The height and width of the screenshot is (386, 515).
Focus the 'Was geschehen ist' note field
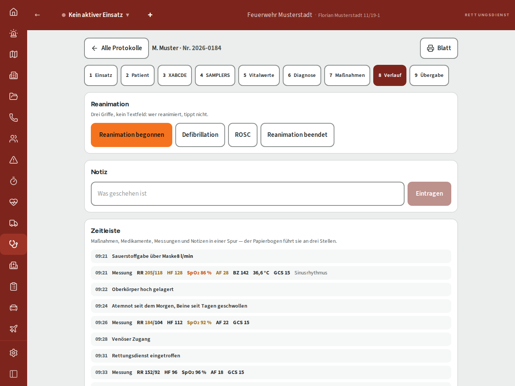(x=248, y=194)
